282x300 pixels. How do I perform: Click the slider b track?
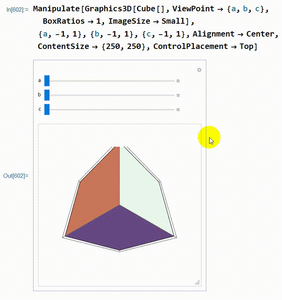point(112,95)
